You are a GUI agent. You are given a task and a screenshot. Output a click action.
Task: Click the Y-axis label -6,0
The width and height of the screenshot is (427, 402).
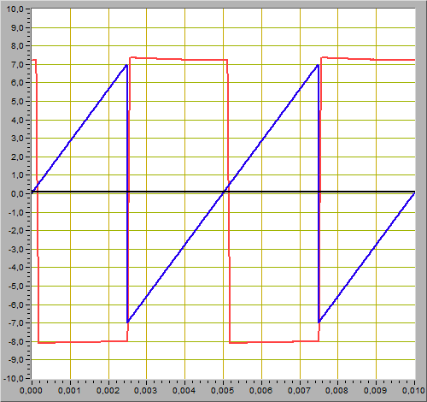[x=15, y=304]
